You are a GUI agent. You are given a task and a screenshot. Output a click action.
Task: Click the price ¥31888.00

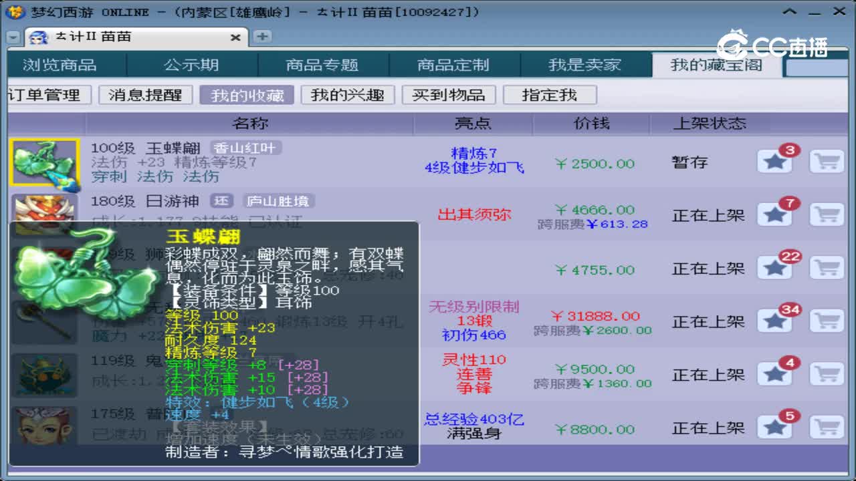[595, 316]
